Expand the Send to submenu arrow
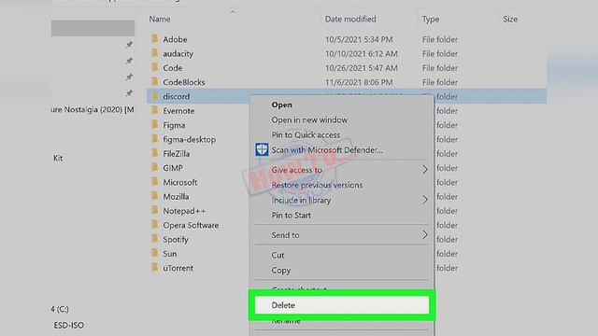 click(425, 235)
